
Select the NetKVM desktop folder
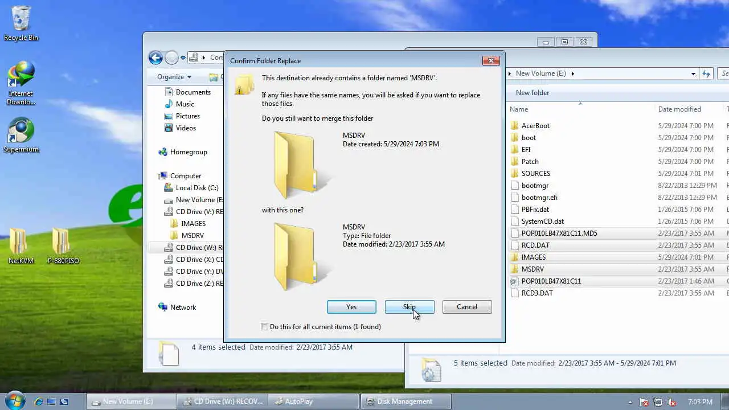[x=21, y=246]
